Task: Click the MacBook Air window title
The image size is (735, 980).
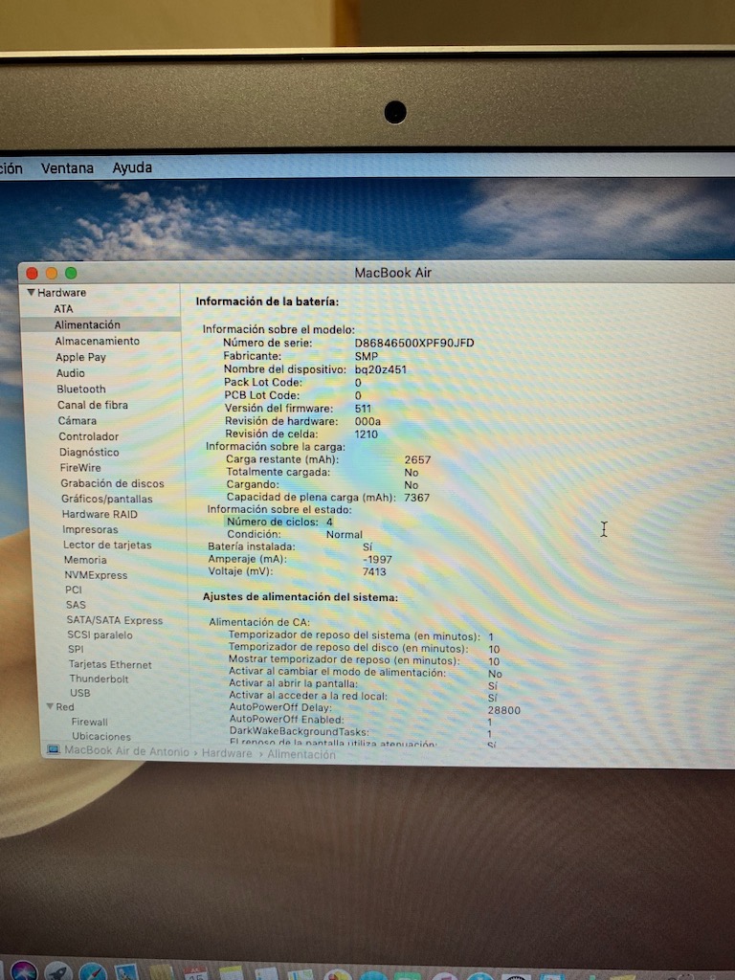Action: [393, 273]
